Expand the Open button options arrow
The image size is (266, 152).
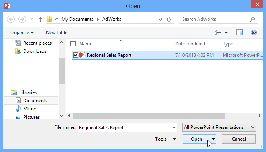click(214, 139)
